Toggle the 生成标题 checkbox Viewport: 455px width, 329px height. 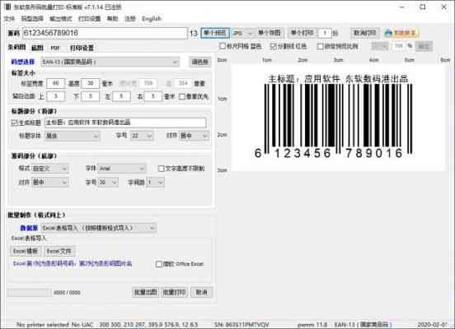tap(26, 123)
